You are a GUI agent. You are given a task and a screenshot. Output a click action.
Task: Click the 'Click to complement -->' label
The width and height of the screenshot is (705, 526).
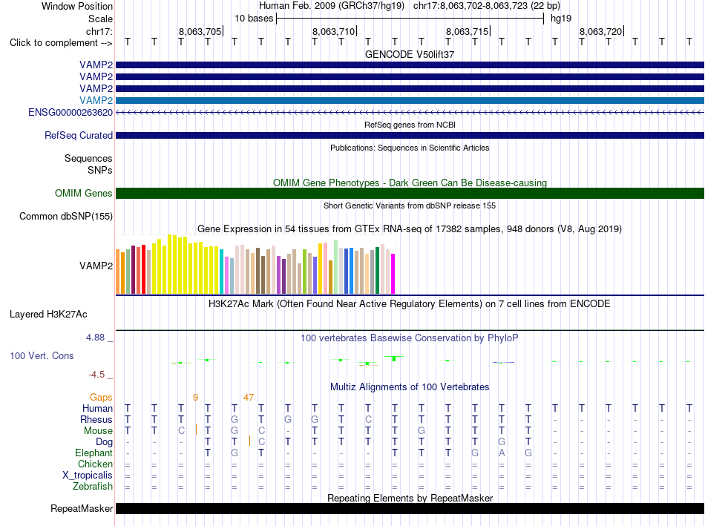[x=61, y=43]
